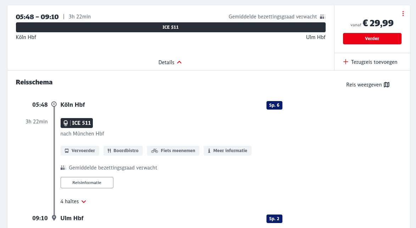Show Vervoerder carrier info
The height and width of the screenshot is (228, 416).
tap(80, 150)
